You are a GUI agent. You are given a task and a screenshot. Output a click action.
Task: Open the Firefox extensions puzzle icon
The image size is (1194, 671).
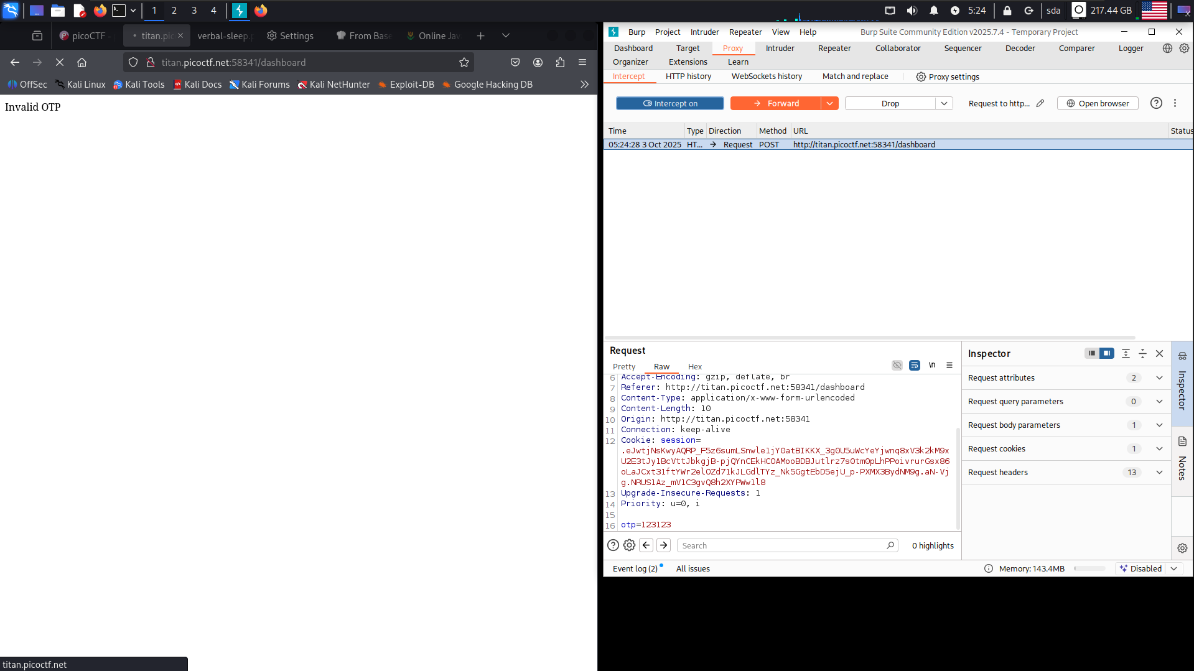[560, 62]
